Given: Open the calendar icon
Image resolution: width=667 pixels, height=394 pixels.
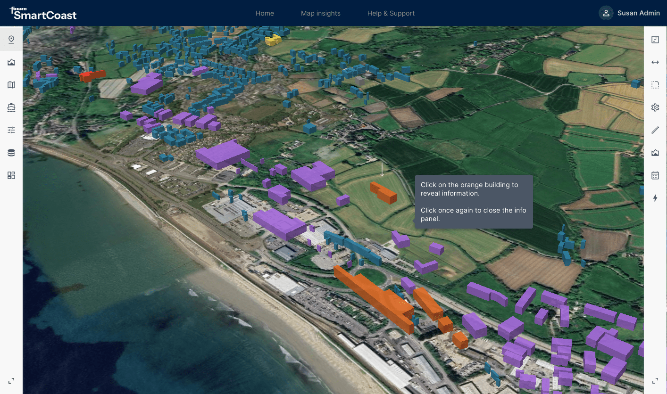Looking at the screenshot, I should (655, 175).
